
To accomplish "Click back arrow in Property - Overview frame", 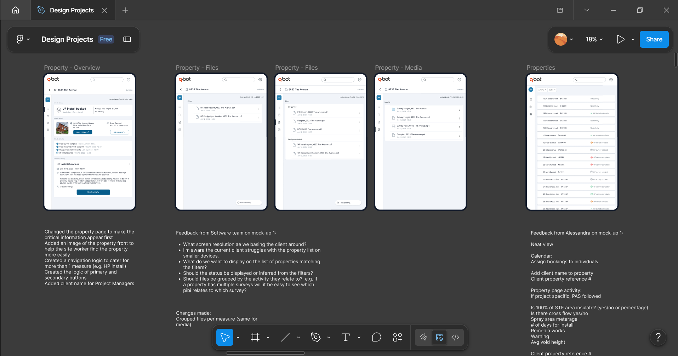I will (x=49, y=90).
